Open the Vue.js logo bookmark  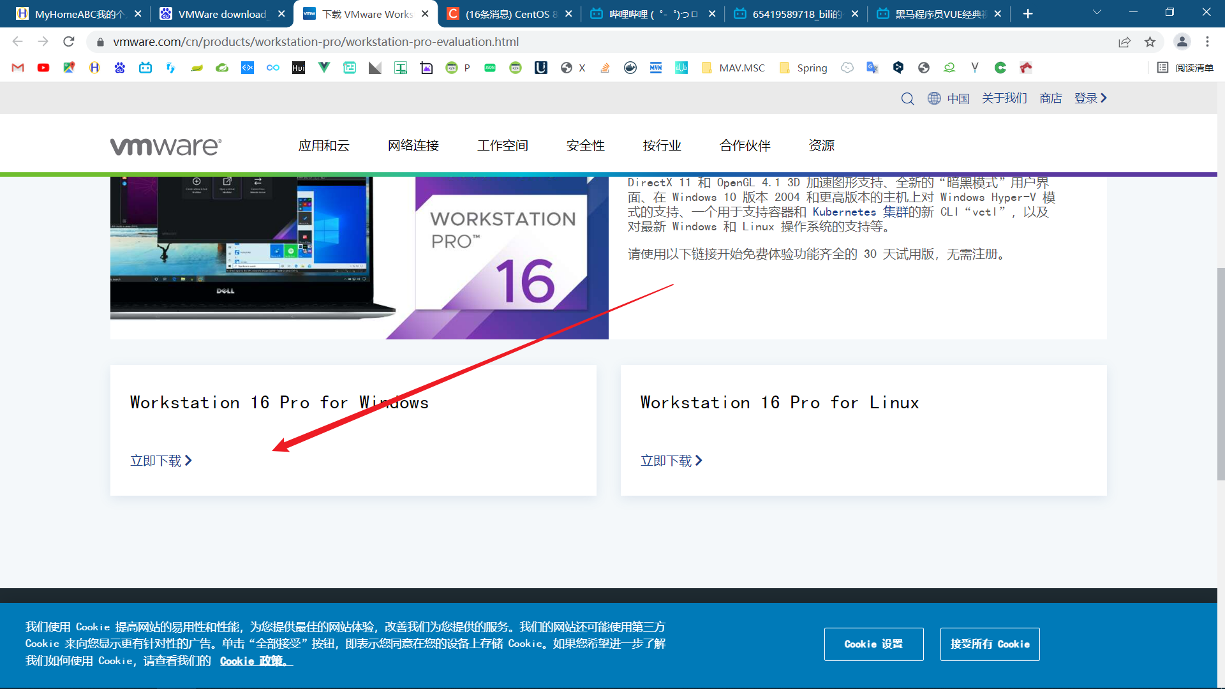[324, 68]
